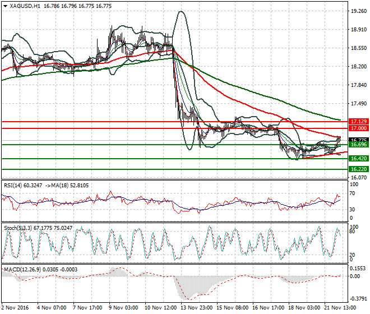
Task: Select the MACD scale value -0.3791
Action: 358,299
